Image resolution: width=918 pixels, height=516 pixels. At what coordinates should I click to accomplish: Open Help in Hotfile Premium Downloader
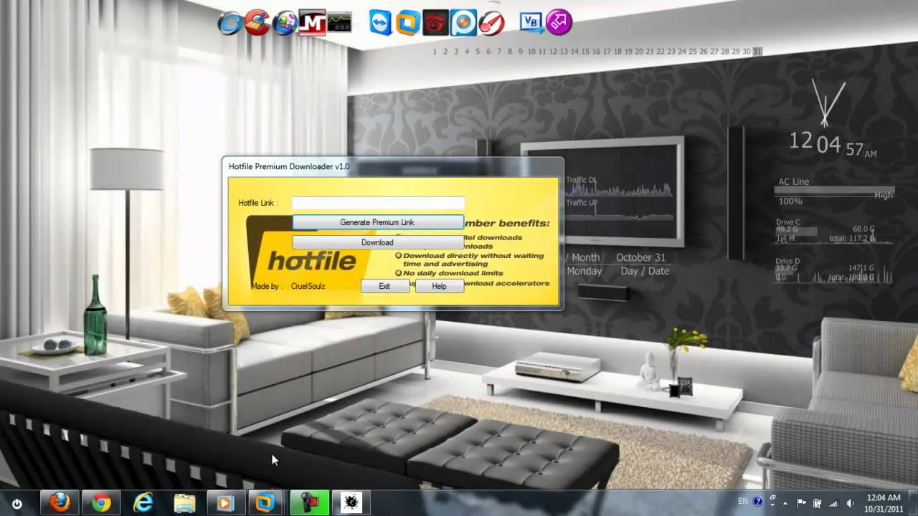tap(440, 286)
